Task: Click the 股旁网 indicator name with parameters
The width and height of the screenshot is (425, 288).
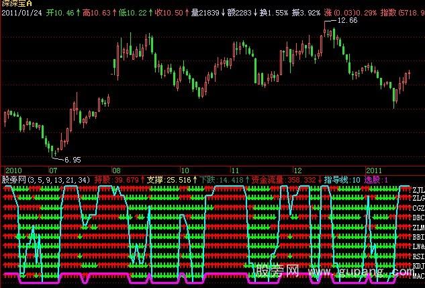Action: (44, 180)
